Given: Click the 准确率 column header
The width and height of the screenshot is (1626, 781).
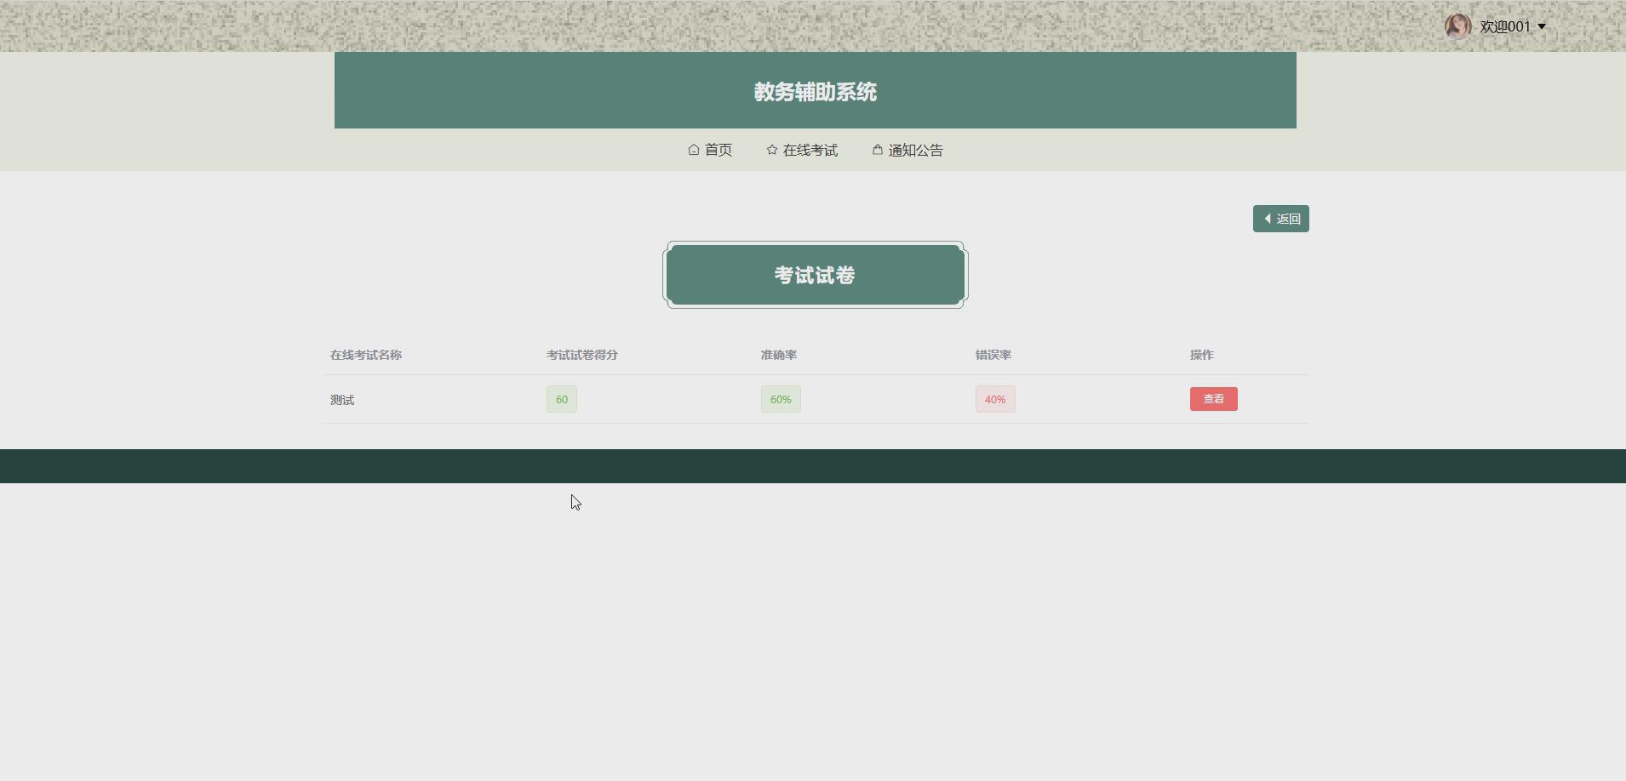Looking at the screenshot, I should click(777, 355).
